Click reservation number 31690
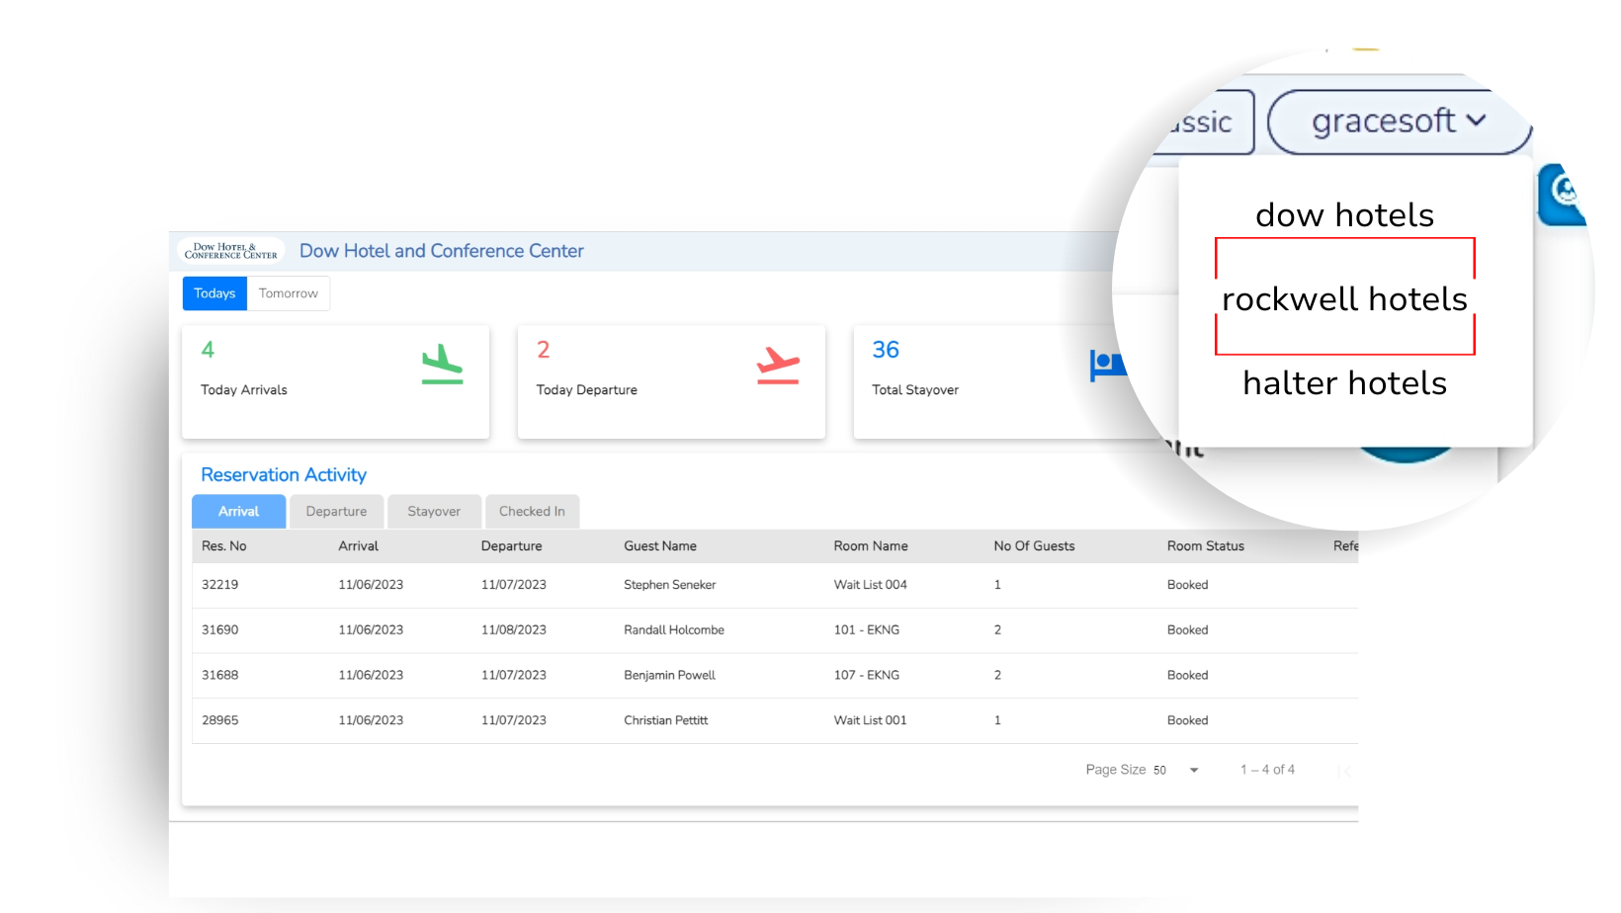1621x913 pixels. coord(219,630)
